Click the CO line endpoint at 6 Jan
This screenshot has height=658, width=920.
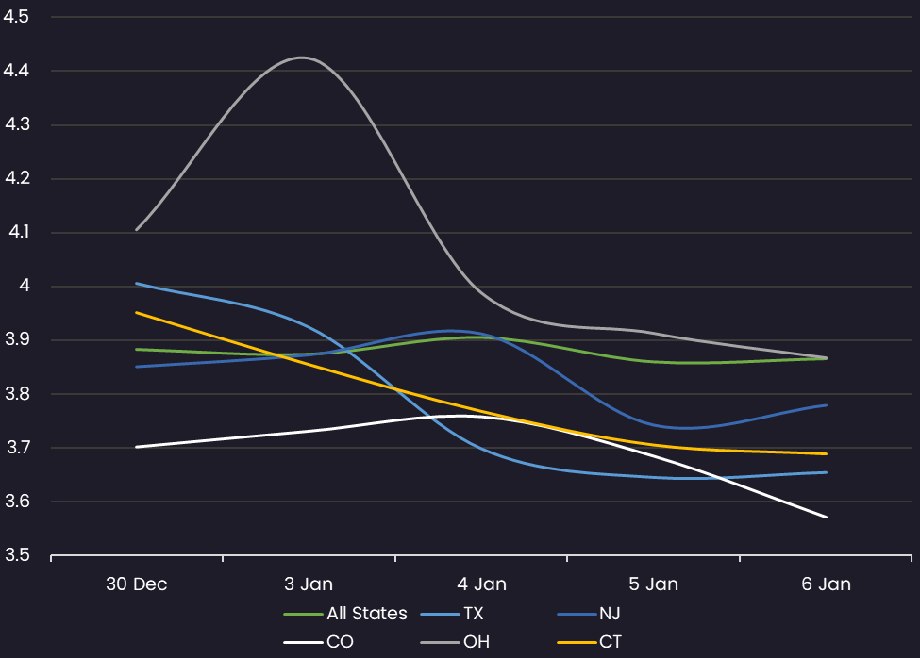tap(827, 517)
